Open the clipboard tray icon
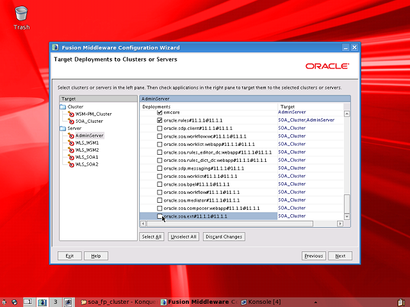The height and width of the screenshot is (307, 410). click(x=402, y=303)
